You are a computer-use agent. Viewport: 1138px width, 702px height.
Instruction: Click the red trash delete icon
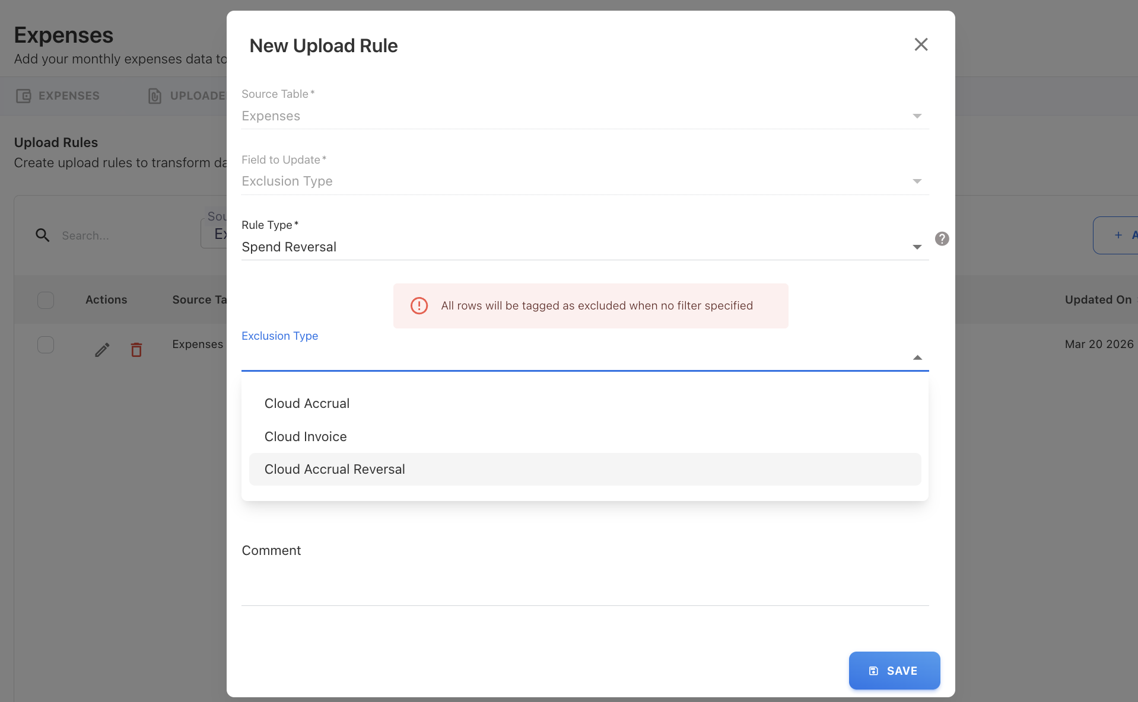[x=136, y=350]
